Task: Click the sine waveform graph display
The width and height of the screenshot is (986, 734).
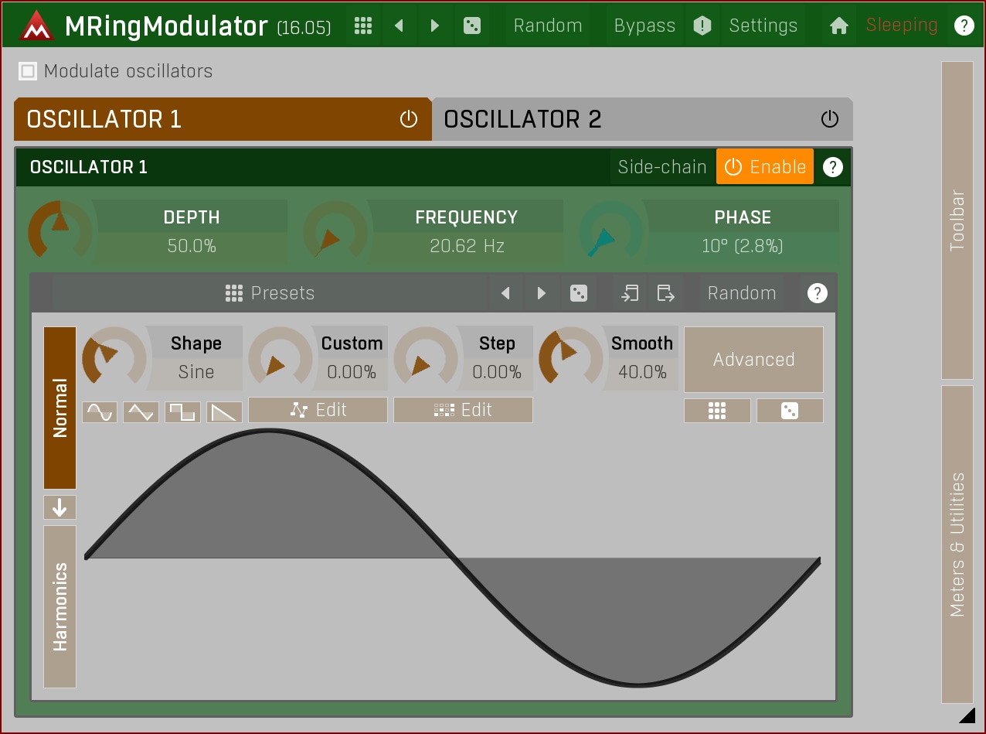Action: (x=453, y=557)
